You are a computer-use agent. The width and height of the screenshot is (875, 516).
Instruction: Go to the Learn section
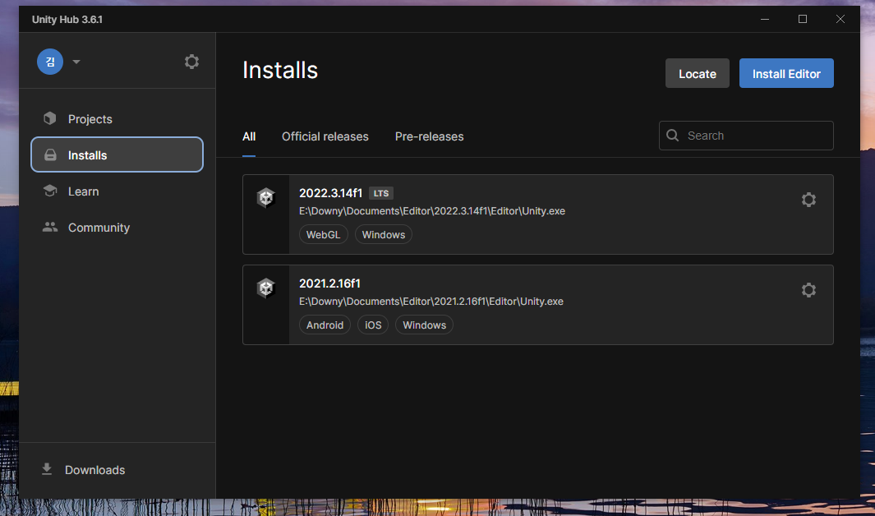point(117,191)
